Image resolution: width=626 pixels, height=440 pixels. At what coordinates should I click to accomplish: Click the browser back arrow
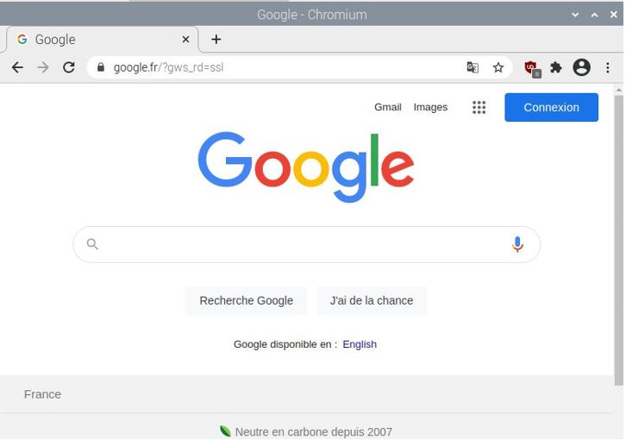[17, 67]
